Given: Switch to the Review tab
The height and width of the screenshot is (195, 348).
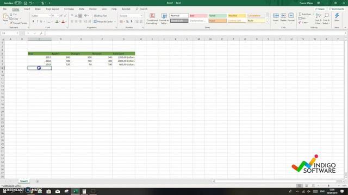Looking at the screenshot, I should [93, 9].
